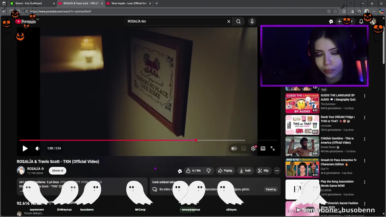Open Guess the Language by Audio thumbnail

tap(302, 103)
